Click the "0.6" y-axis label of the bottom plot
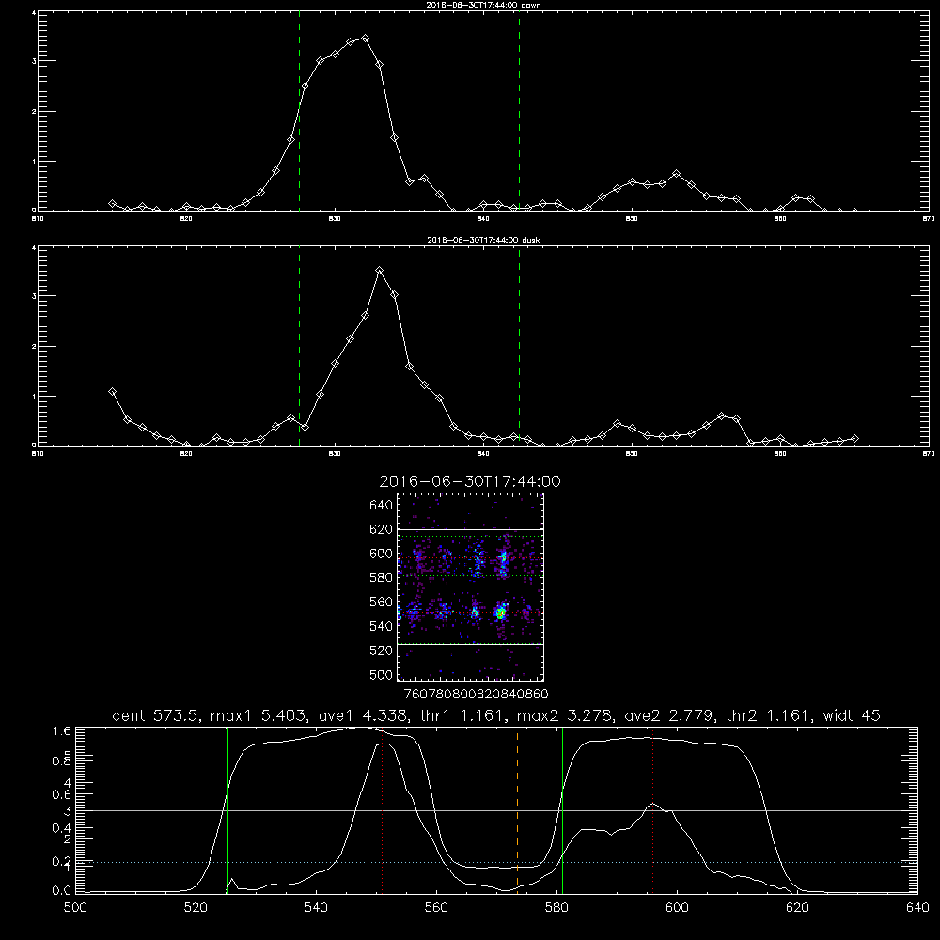 tap(62, 794)
